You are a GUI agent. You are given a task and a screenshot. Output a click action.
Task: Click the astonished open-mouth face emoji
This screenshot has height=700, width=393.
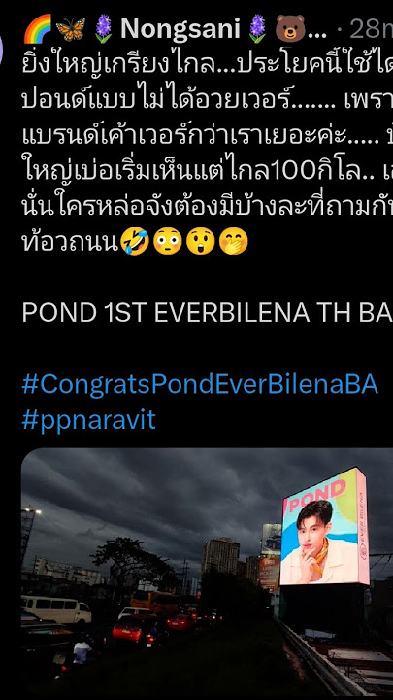coord(200,241)
